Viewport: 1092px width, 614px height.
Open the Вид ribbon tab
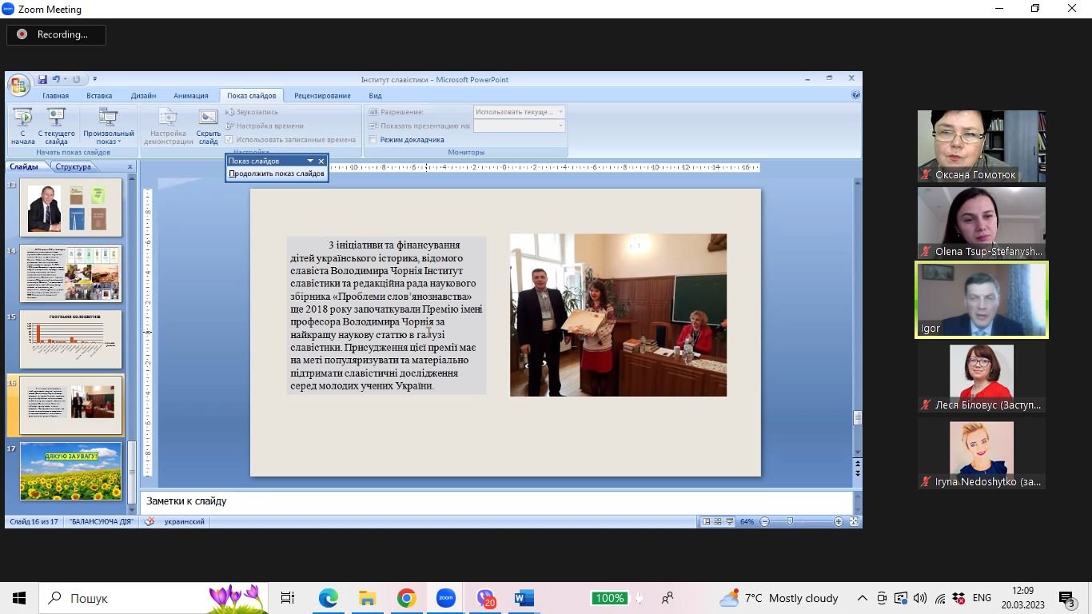pyautogui.click(x=375, y=96)
